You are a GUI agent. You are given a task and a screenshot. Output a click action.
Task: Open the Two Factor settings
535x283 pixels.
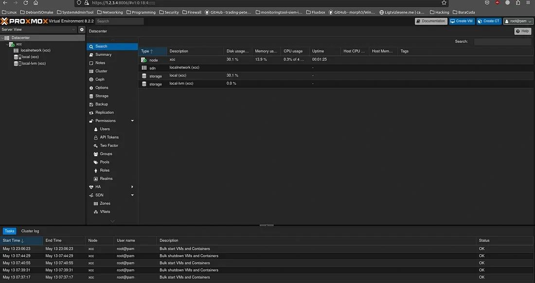[x=109, y=145]
